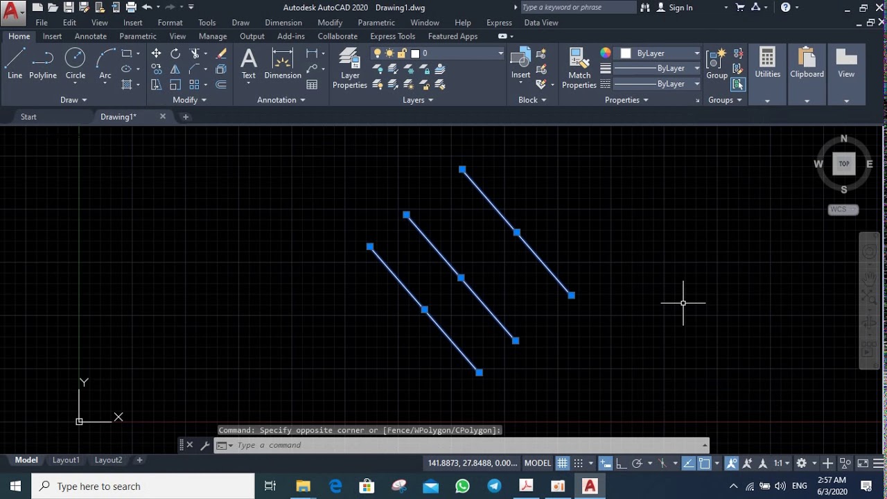Click the ByLayer object color white swatch
The height and width of the screenshot is (499, 887).
tap(626, 53)
